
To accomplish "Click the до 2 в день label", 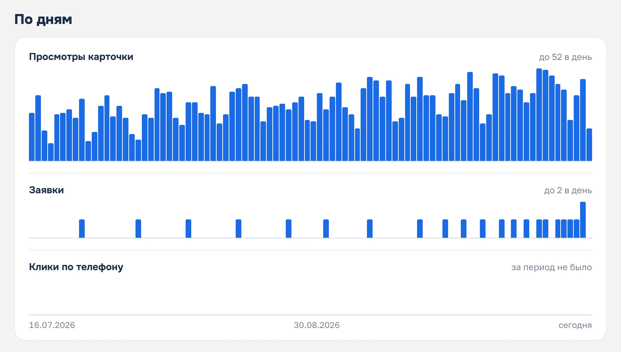I will tap(568, 190).
